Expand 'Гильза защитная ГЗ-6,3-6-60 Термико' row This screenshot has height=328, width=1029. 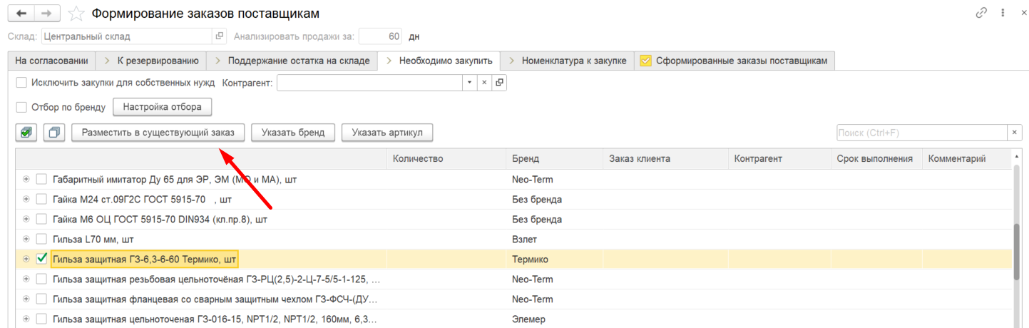pos(26,259)
